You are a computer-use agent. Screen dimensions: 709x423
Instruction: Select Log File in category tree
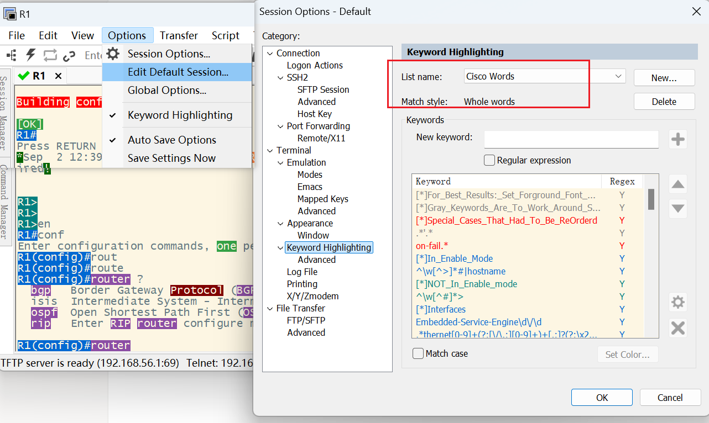(x=302, y=272)
